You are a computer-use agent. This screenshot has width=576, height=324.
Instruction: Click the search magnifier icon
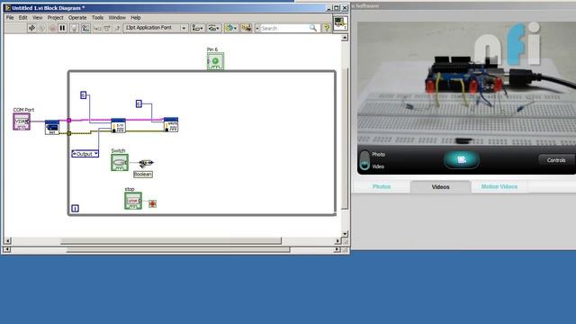click(313, 28)
